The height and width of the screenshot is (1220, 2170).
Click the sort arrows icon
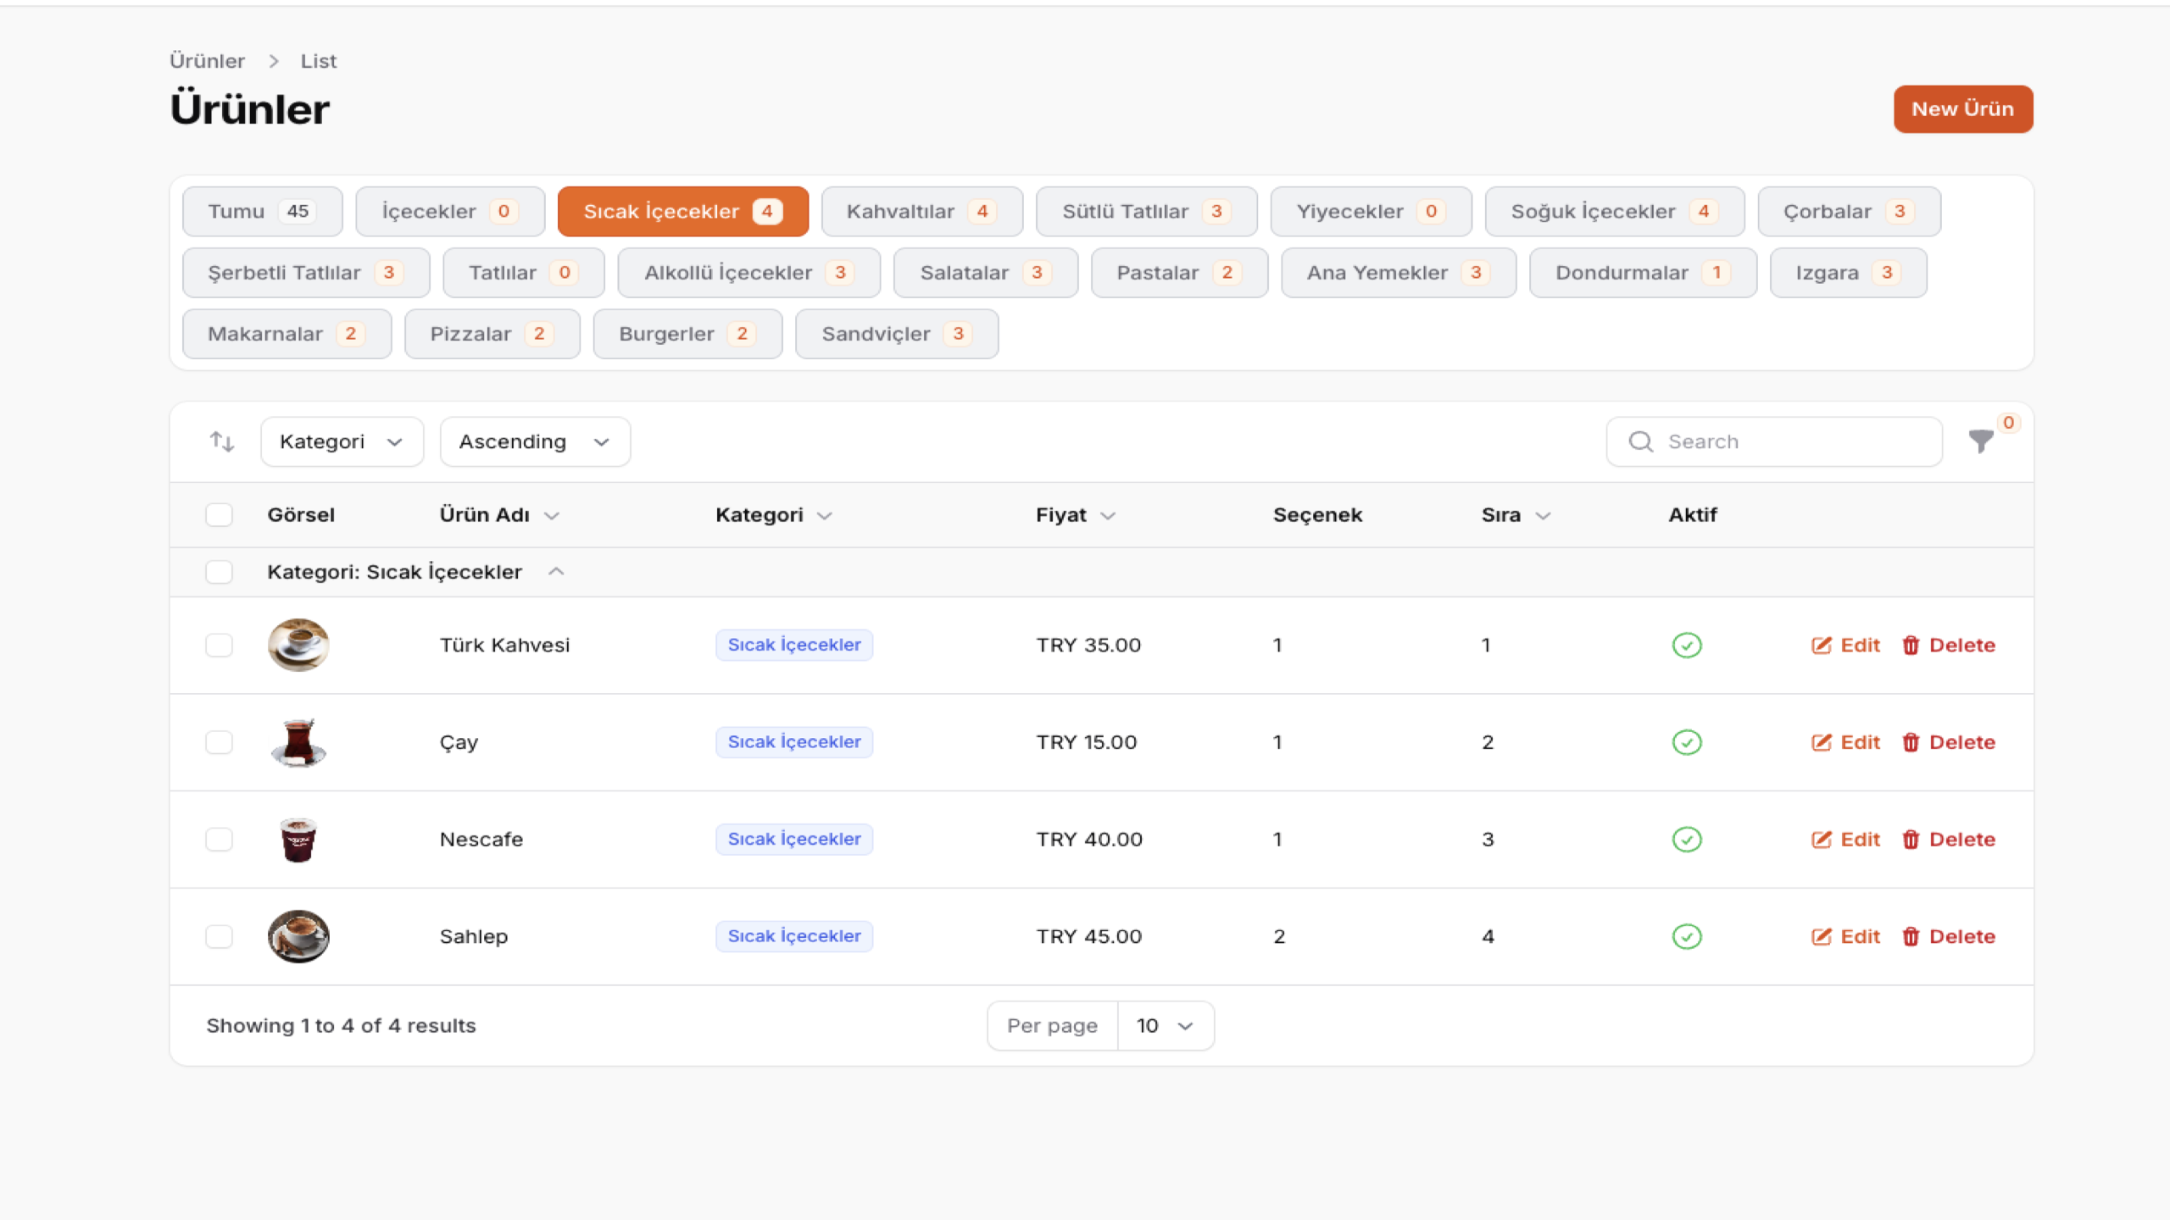pyautogui.click(x=221, y=441)
